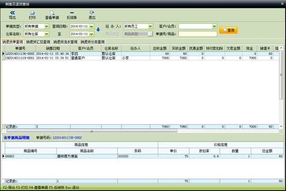Open 查看单据 view document icon
Viewport: 286px width, 191px height.
pos(52,15)
